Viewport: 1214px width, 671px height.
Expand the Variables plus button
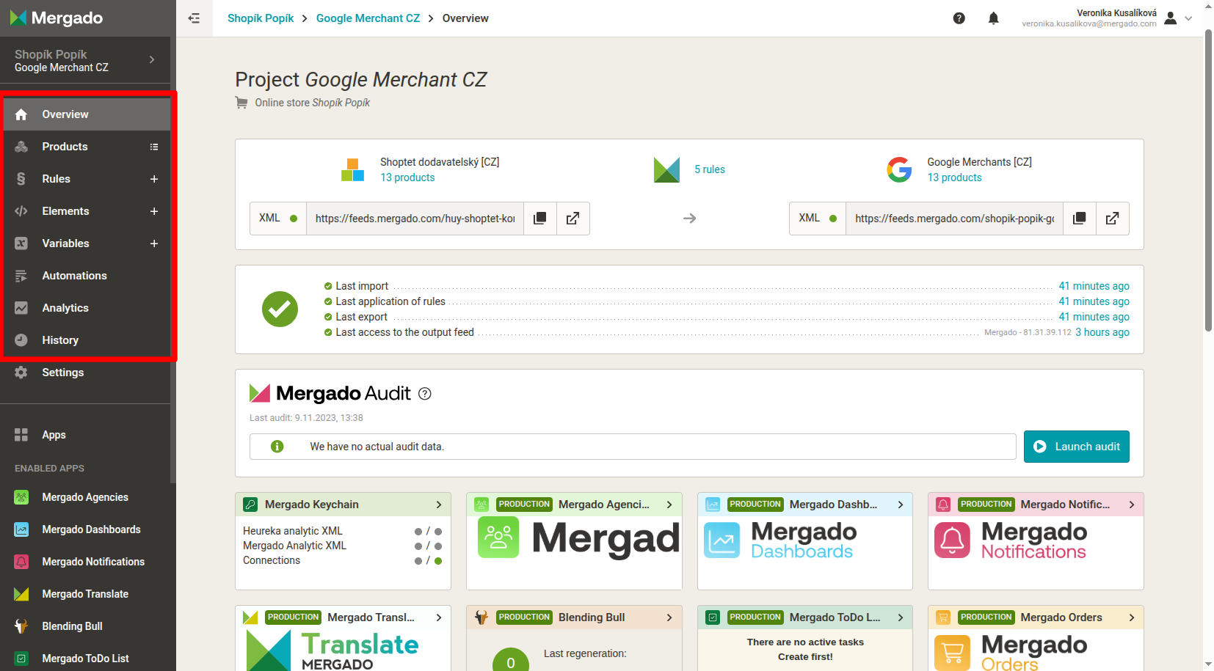pos(154,243)
